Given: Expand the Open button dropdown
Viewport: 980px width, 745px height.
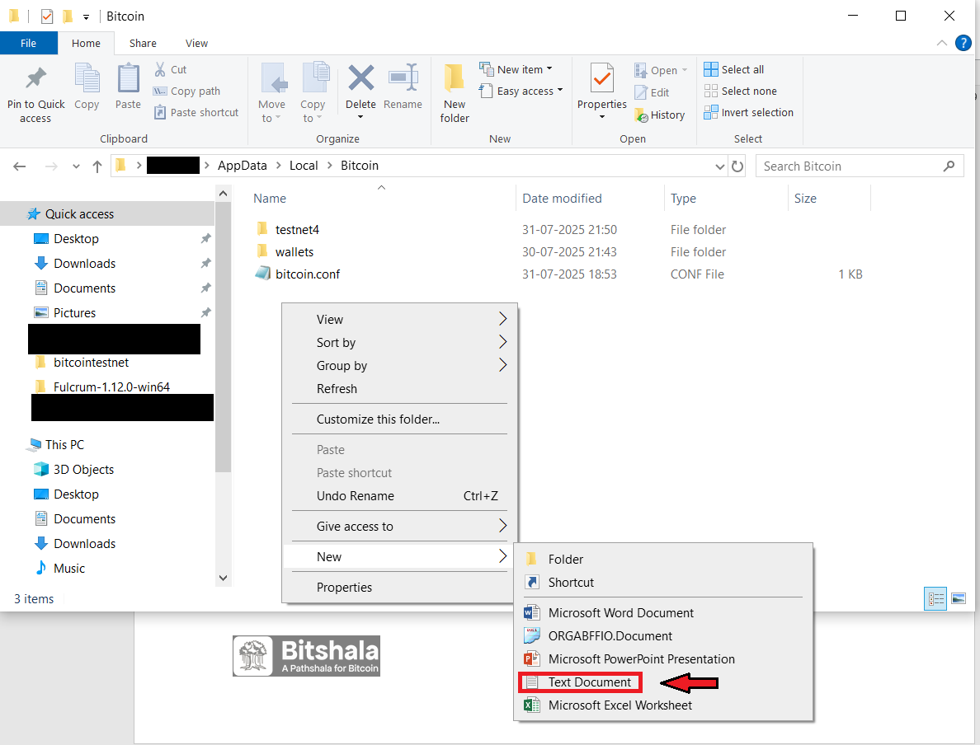Looking at the screenshot, I should (685, 70).
